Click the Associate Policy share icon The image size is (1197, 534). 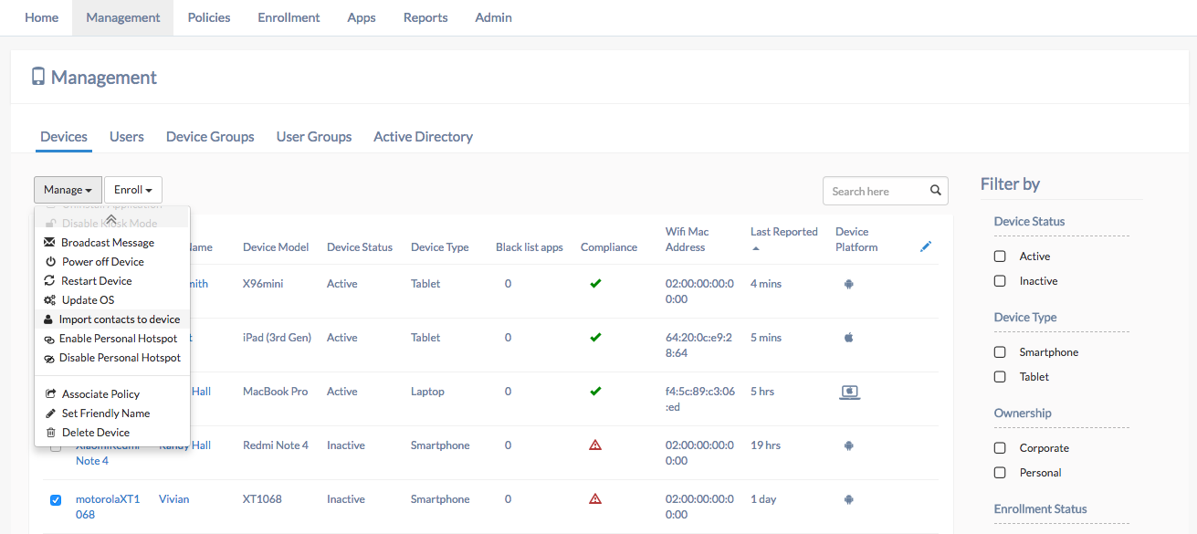click(x=51, y=394)
